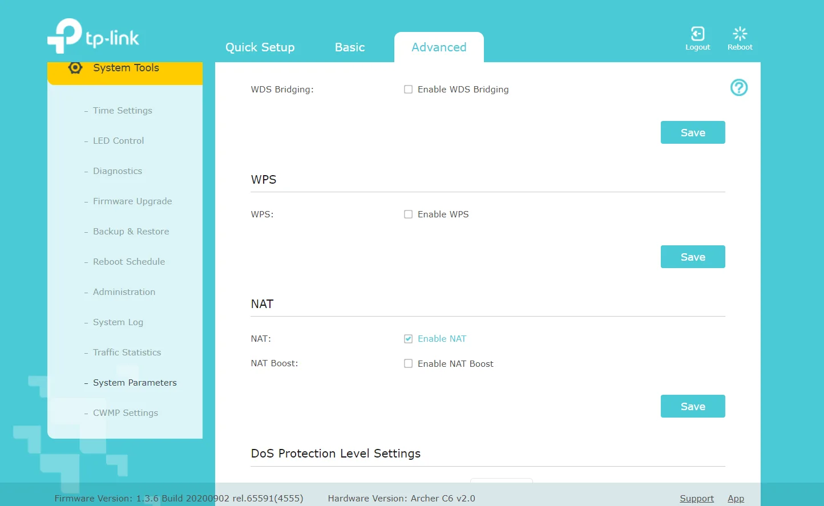Click the Reboot icon
Viewport: 824px width, 506px height.
(740, 34)
